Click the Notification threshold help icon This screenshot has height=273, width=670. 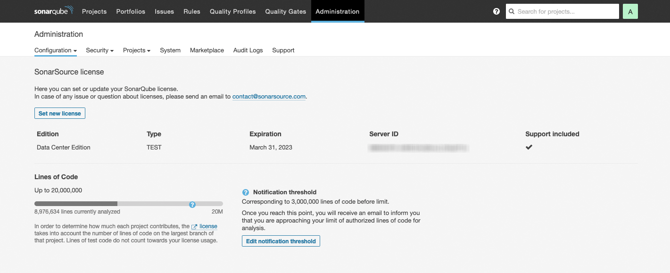point(246,192)
